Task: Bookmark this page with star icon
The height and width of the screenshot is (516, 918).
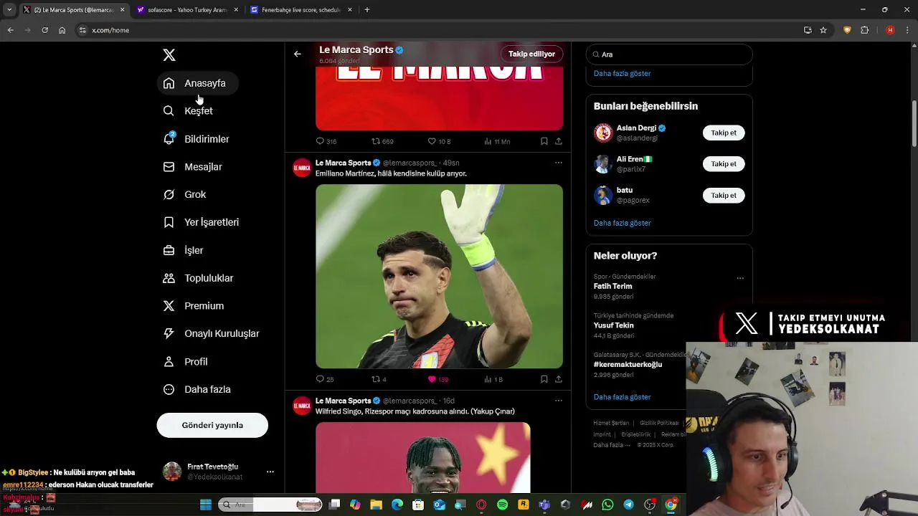Action: tap(823, 30)
